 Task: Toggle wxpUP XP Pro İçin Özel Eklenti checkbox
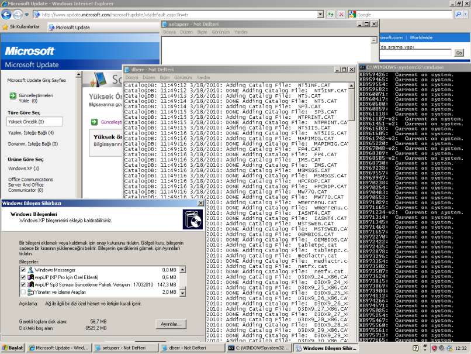pos(23,277)
